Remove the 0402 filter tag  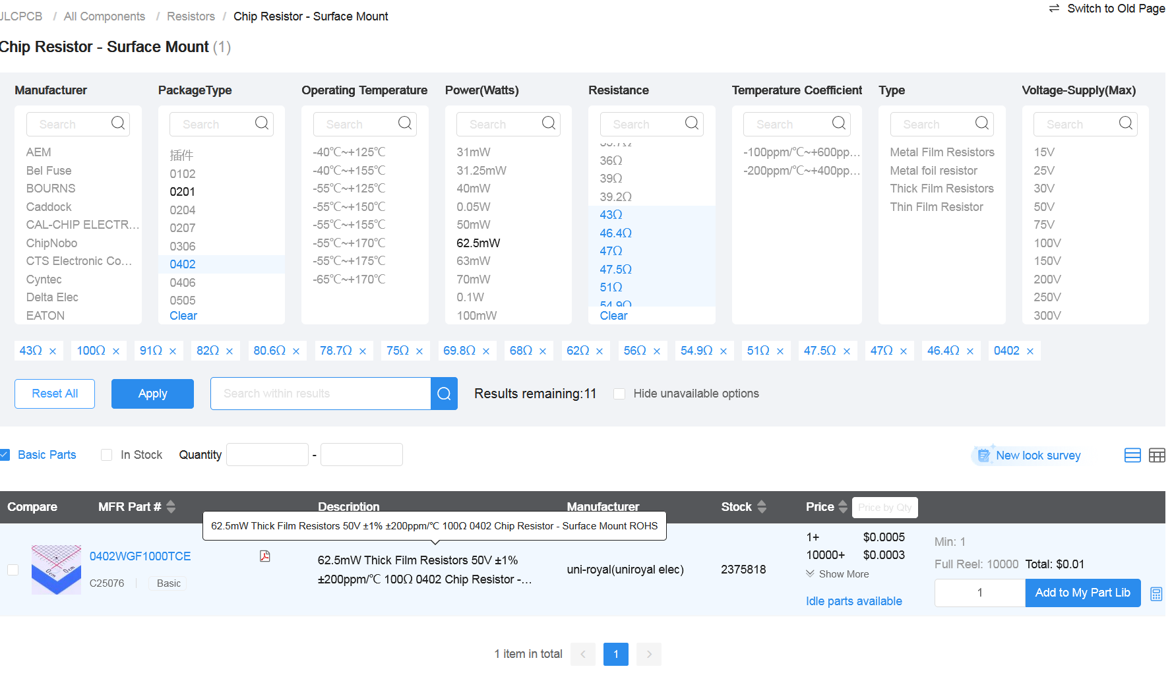[x=1030, y=351]
